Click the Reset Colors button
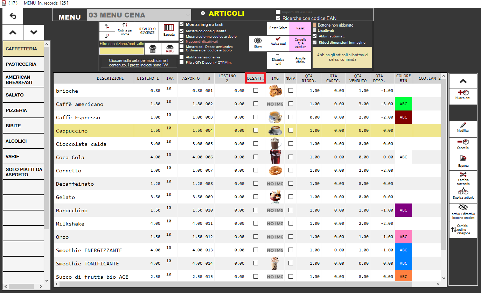Screen dimensions: 481x293 coord(278,28)
